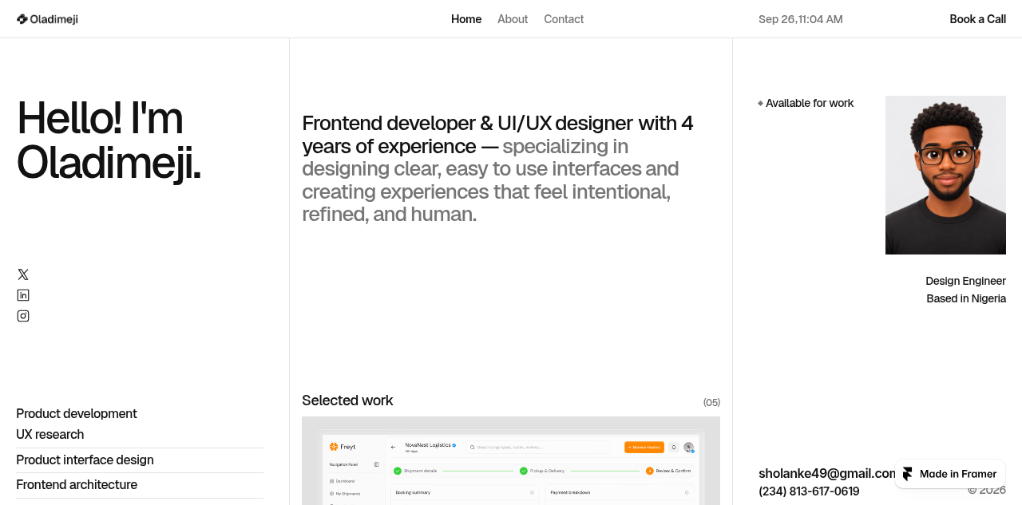The height and width of the screenshot is (505, 1022).
Task: Go to the Home nav item
Action: click(x=466, y=19)
